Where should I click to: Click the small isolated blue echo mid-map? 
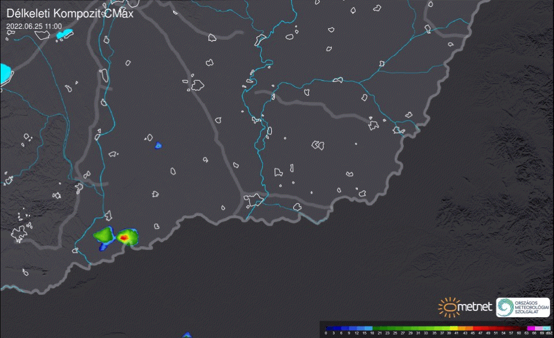158,145
